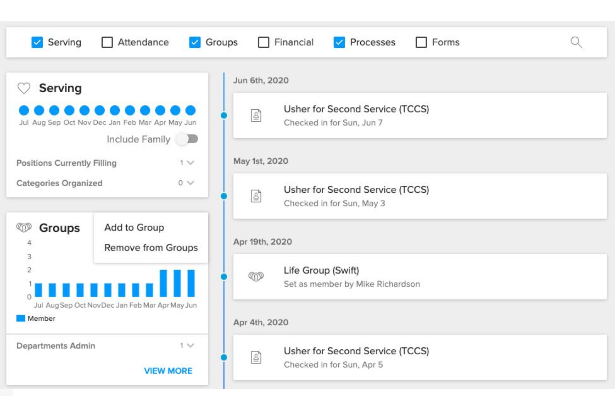
Task: Choose Remove from Groups menu option
Action: coord(151,248)
